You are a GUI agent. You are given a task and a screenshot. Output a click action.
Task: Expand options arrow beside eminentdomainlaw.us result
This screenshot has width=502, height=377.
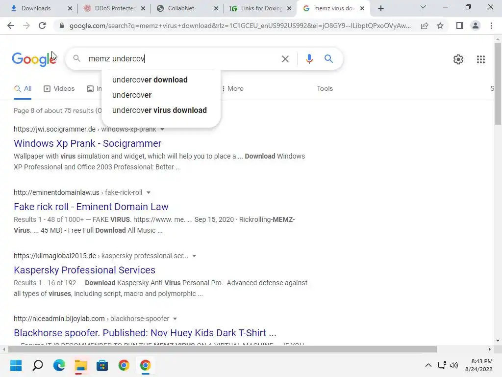[149, 192]
